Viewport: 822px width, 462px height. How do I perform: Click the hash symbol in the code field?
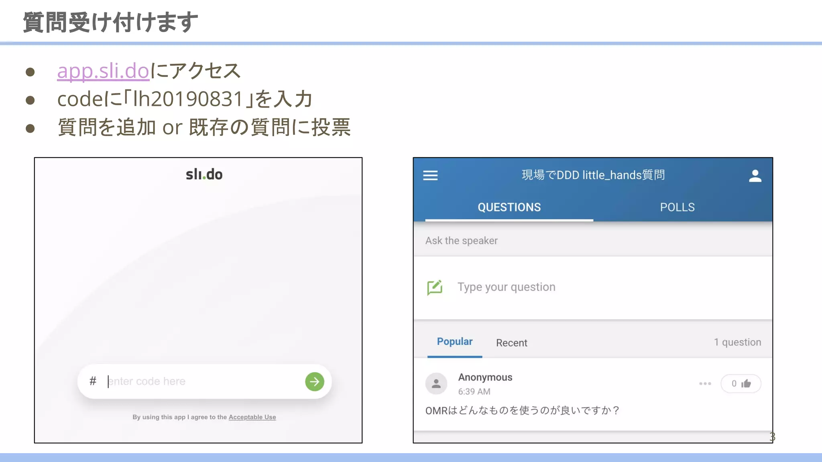click(x=93, y=381)
